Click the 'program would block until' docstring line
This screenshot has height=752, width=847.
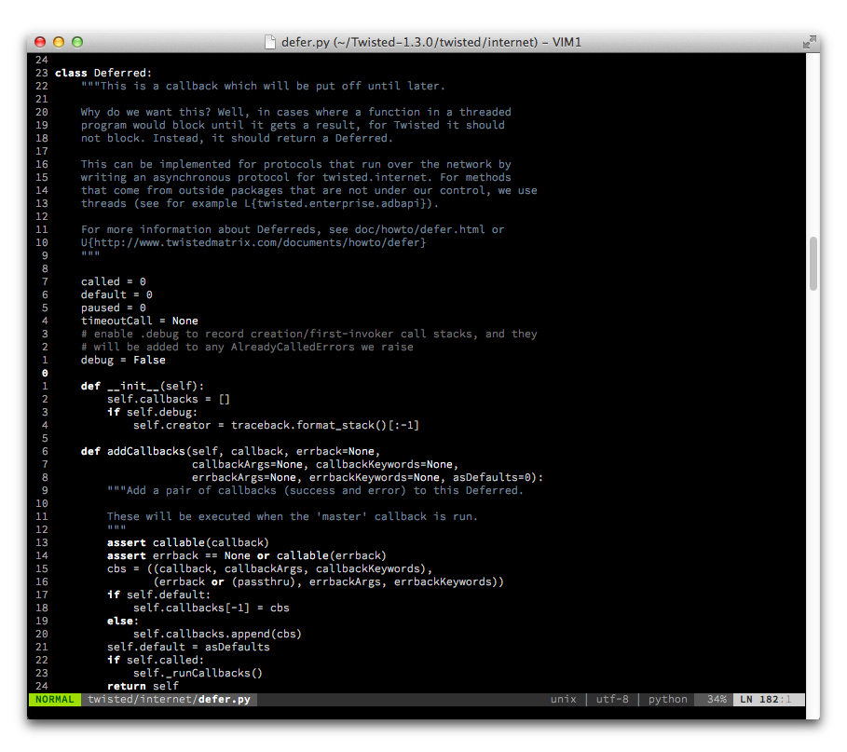293,125
